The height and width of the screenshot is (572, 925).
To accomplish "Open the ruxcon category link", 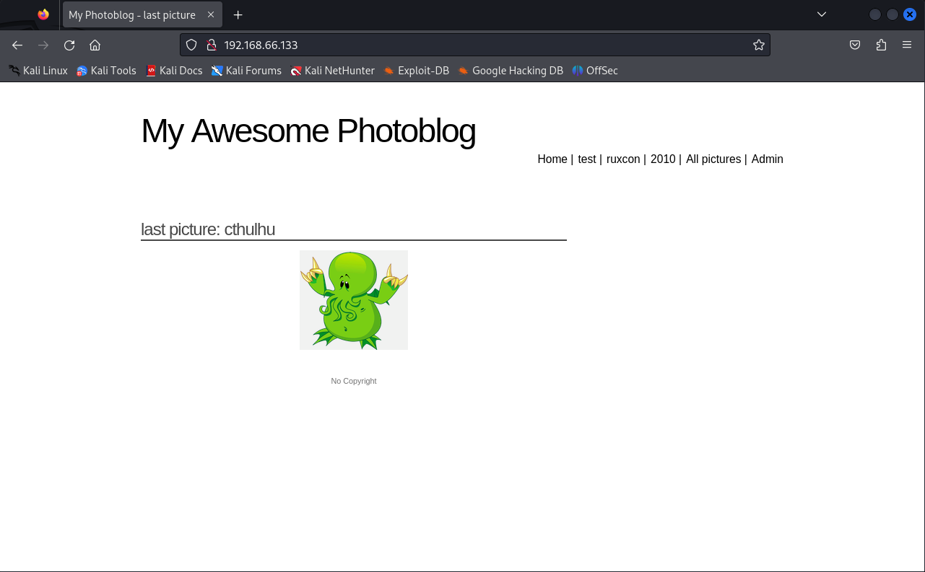I will [623, 159].
